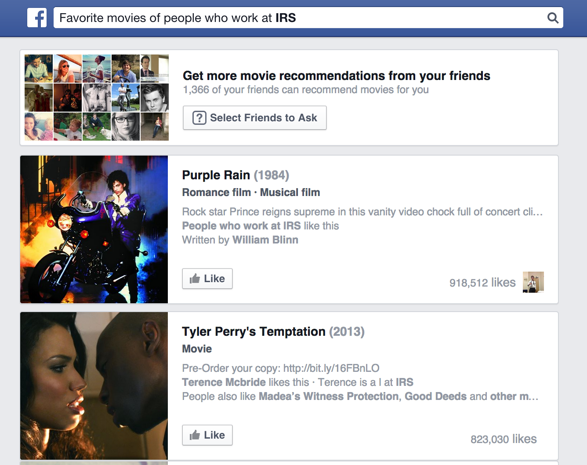Viewport: 587px width, 465px height.
Task: Open Terence Mcbride profile link
Action: 224,382
